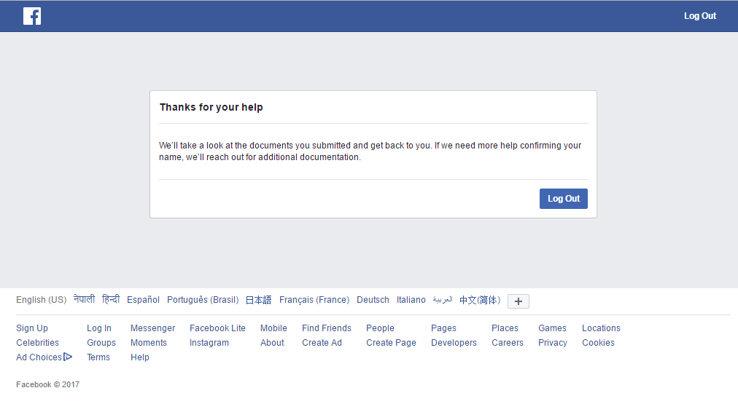Image resolution: width=738 pixels, height=404 pixels.
Task: Click the 'Thanks for your help' heading
Action: 211,107
